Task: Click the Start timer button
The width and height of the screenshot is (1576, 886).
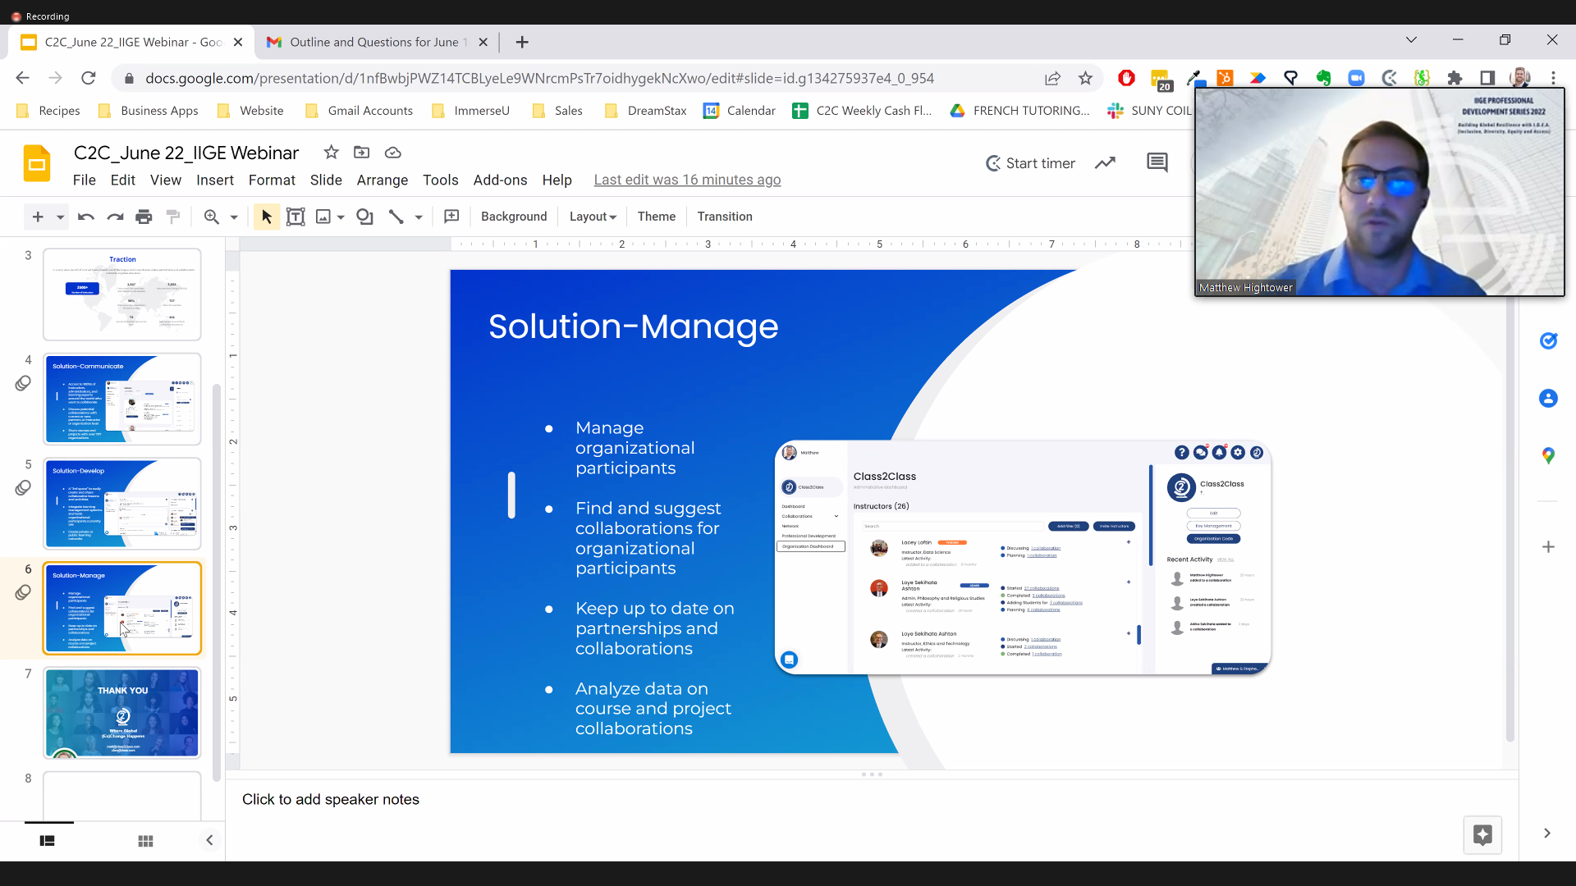Action: [x=1031, y=163]
